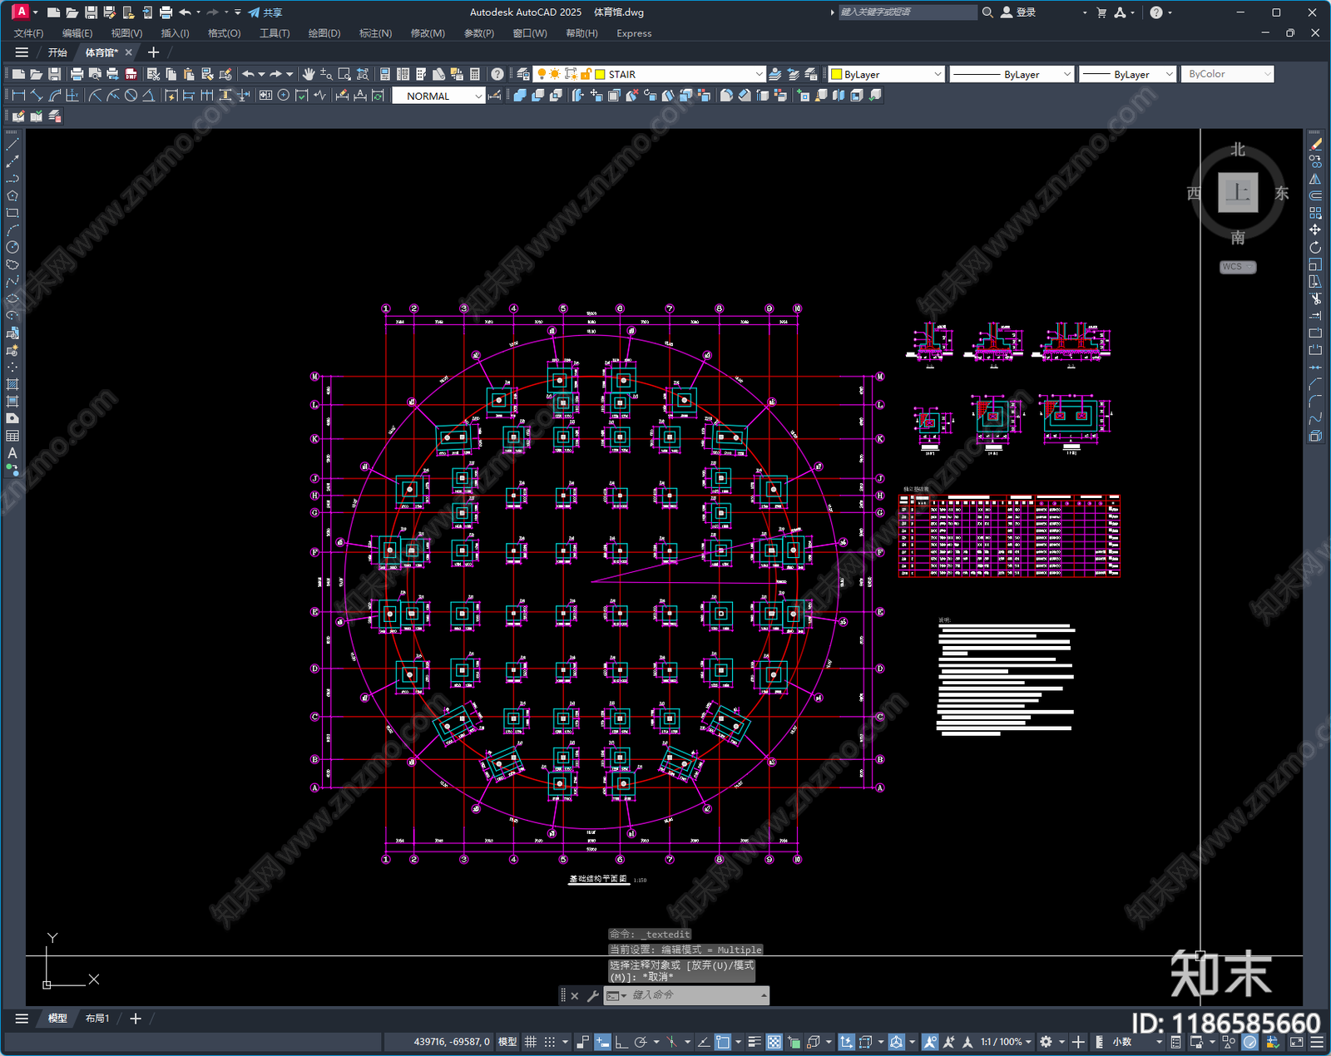Toggle drawing grid display in status bar
This screenshot has height=1056, width=1331.
coord(530,1042)
